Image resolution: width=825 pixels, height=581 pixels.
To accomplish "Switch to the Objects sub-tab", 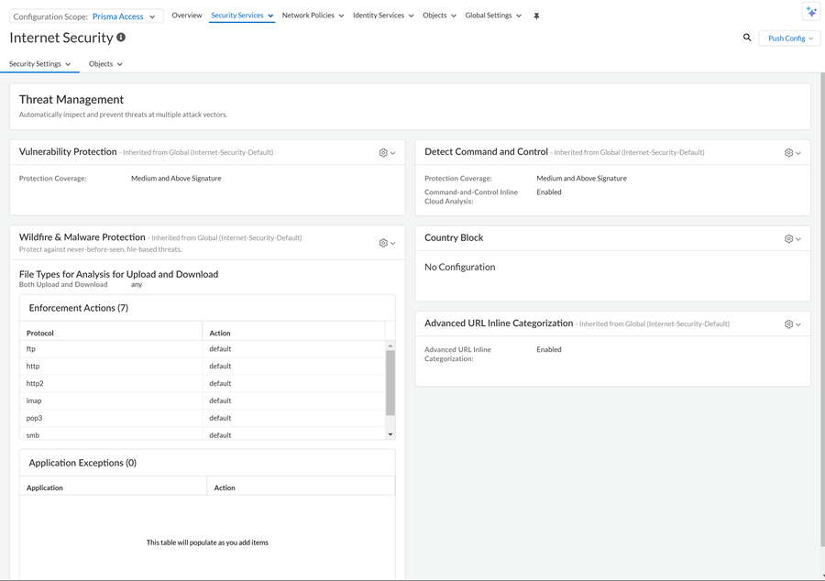I will (x=105, y=64).
